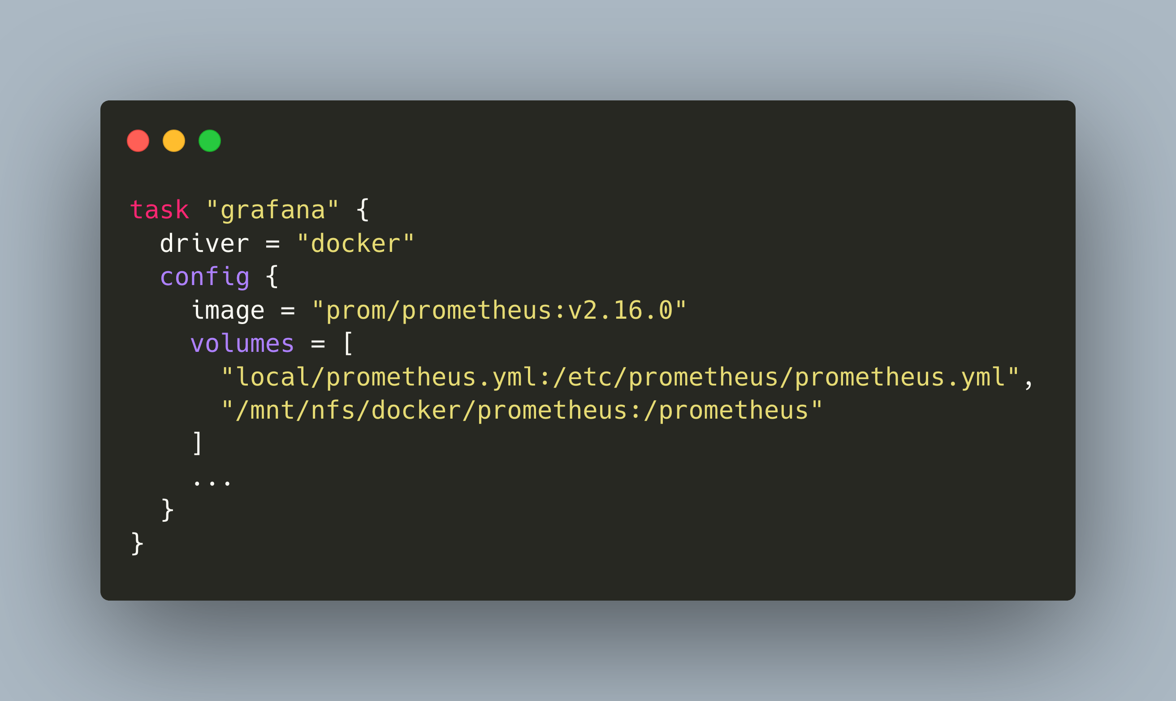Click the pink "task" keyword
This screenshot has height=701, width=1176.
coord(160,210)
